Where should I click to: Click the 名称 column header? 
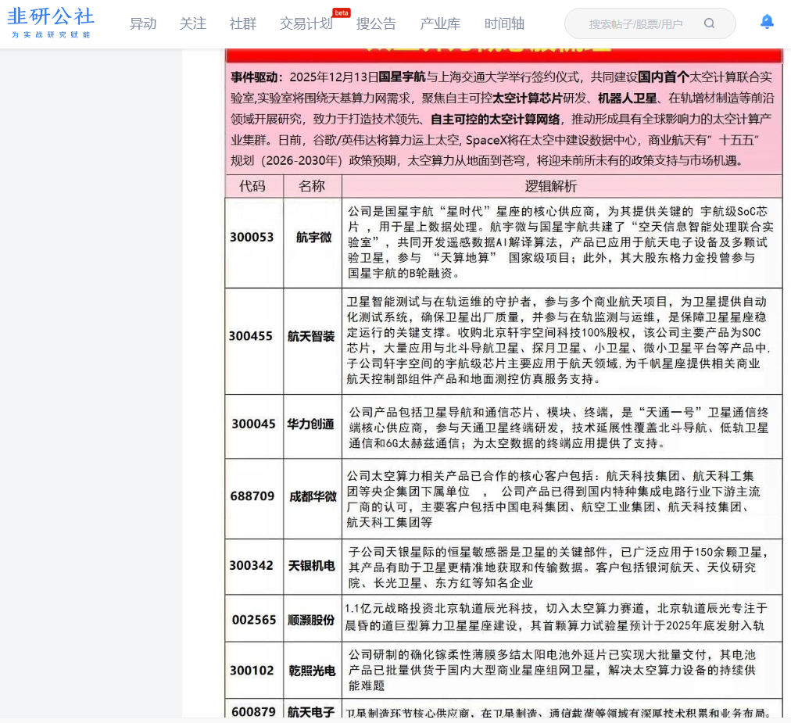312,186
